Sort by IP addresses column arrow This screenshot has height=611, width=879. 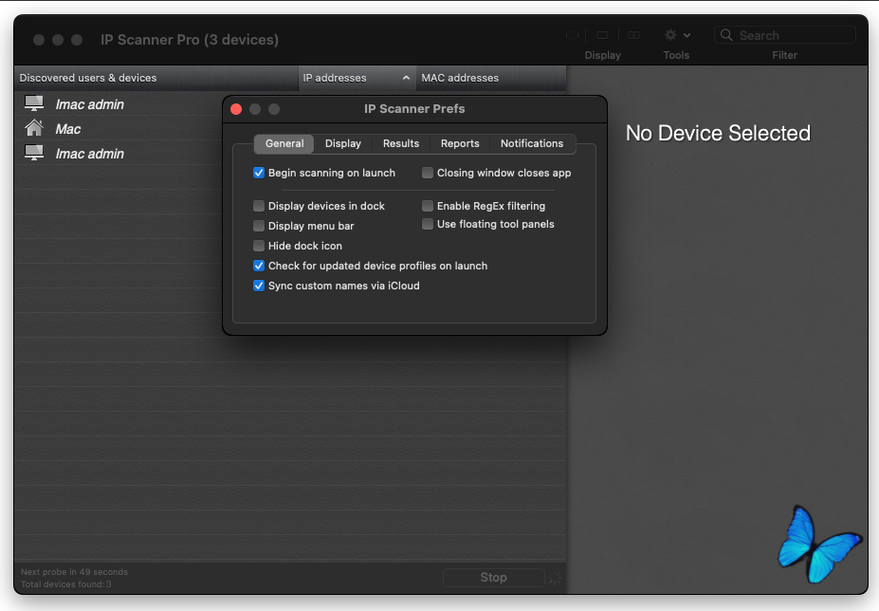(406, 78)
